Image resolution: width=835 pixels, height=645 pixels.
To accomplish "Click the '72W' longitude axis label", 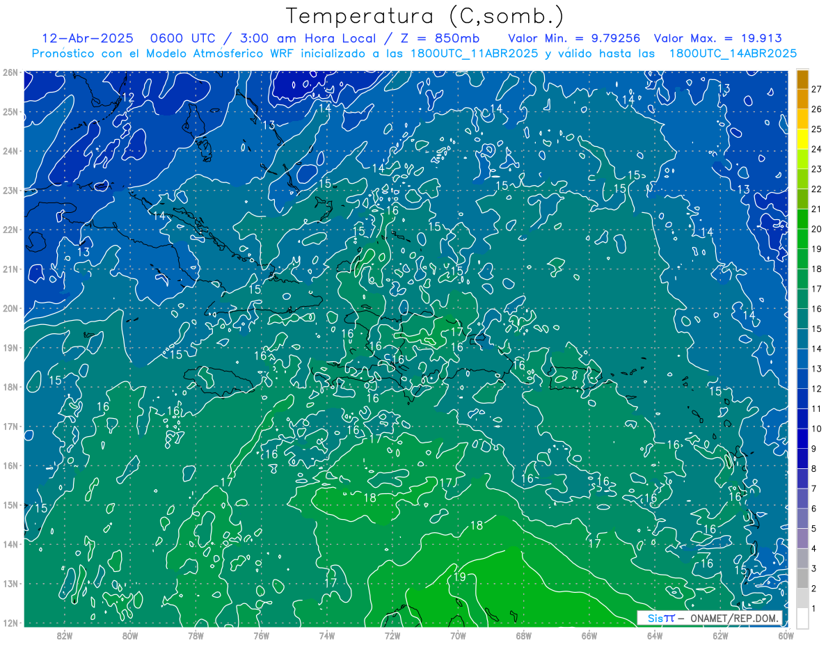I will tap(392, 635).
